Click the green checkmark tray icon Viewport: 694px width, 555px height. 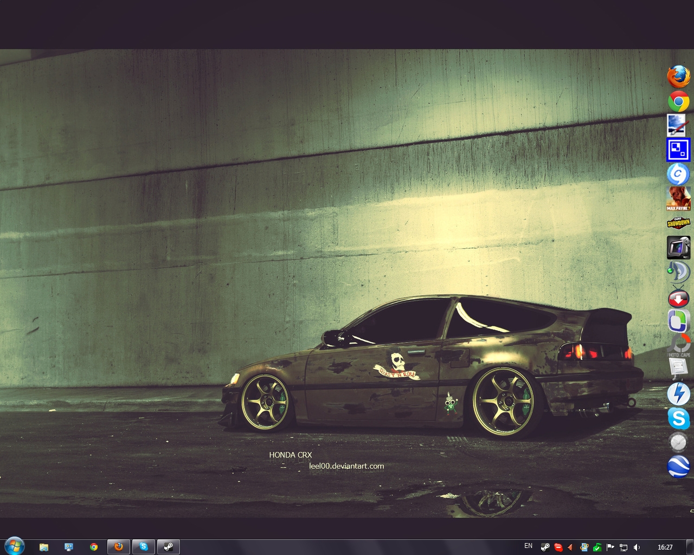[597, 547]
